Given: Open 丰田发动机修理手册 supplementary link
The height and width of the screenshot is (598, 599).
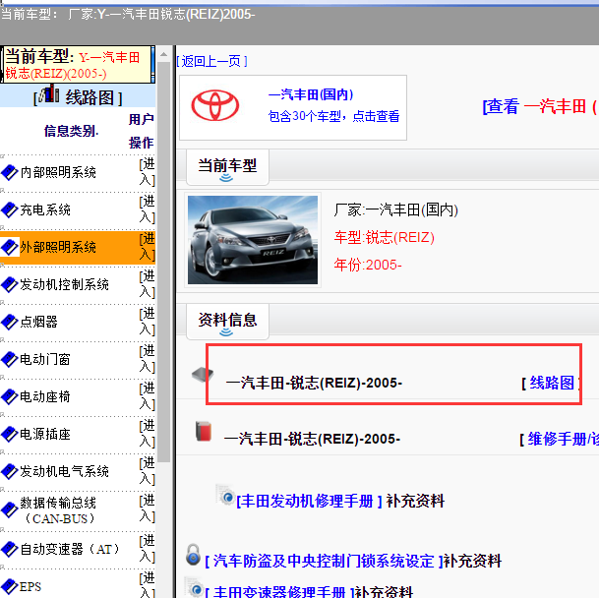Looking at the screenshot, I should click(310, 501).
